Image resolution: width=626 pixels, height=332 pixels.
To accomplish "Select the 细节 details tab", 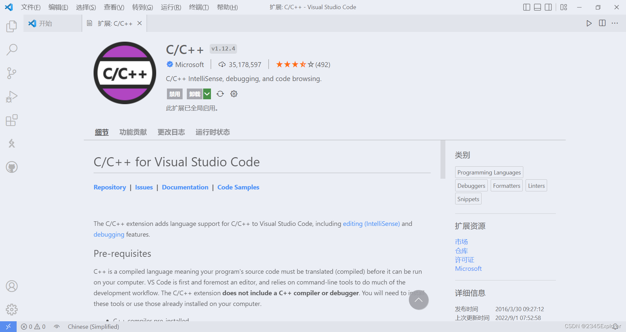I will tap(102, 132).
